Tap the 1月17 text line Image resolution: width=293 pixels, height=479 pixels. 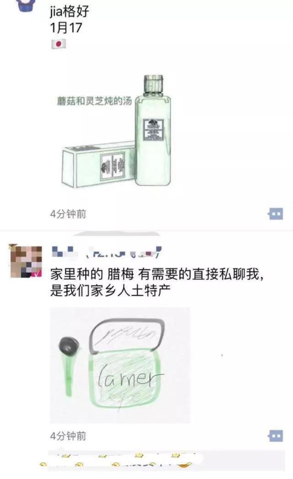tap(66, 28)
